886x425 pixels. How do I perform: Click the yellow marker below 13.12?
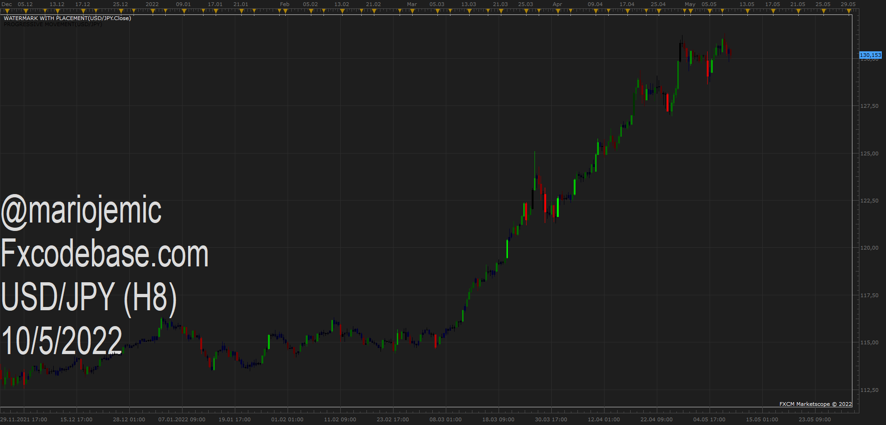click(x=57, y=11)
